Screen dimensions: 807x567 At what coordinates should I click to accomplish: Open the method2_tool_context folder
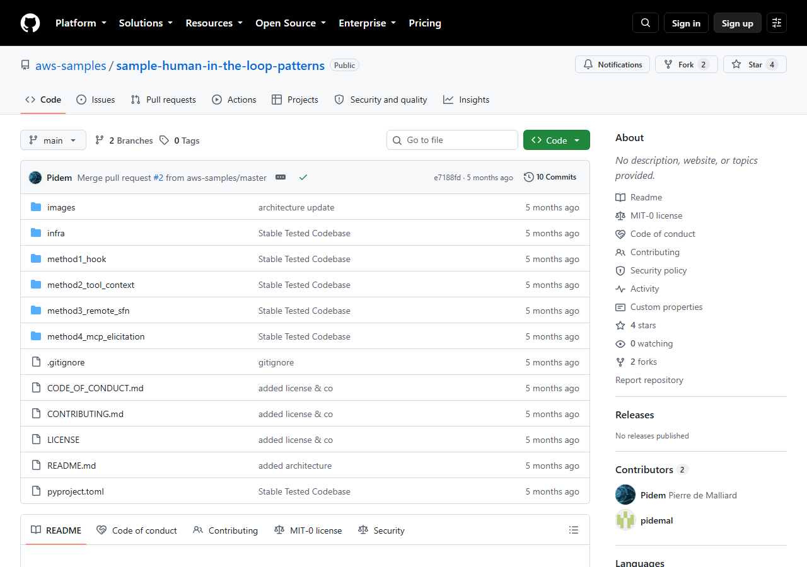pos(91,285)
